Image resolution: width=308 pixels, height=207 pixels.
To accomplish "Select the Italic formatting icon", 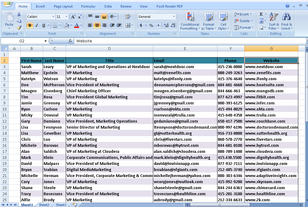I will [37, 25].
